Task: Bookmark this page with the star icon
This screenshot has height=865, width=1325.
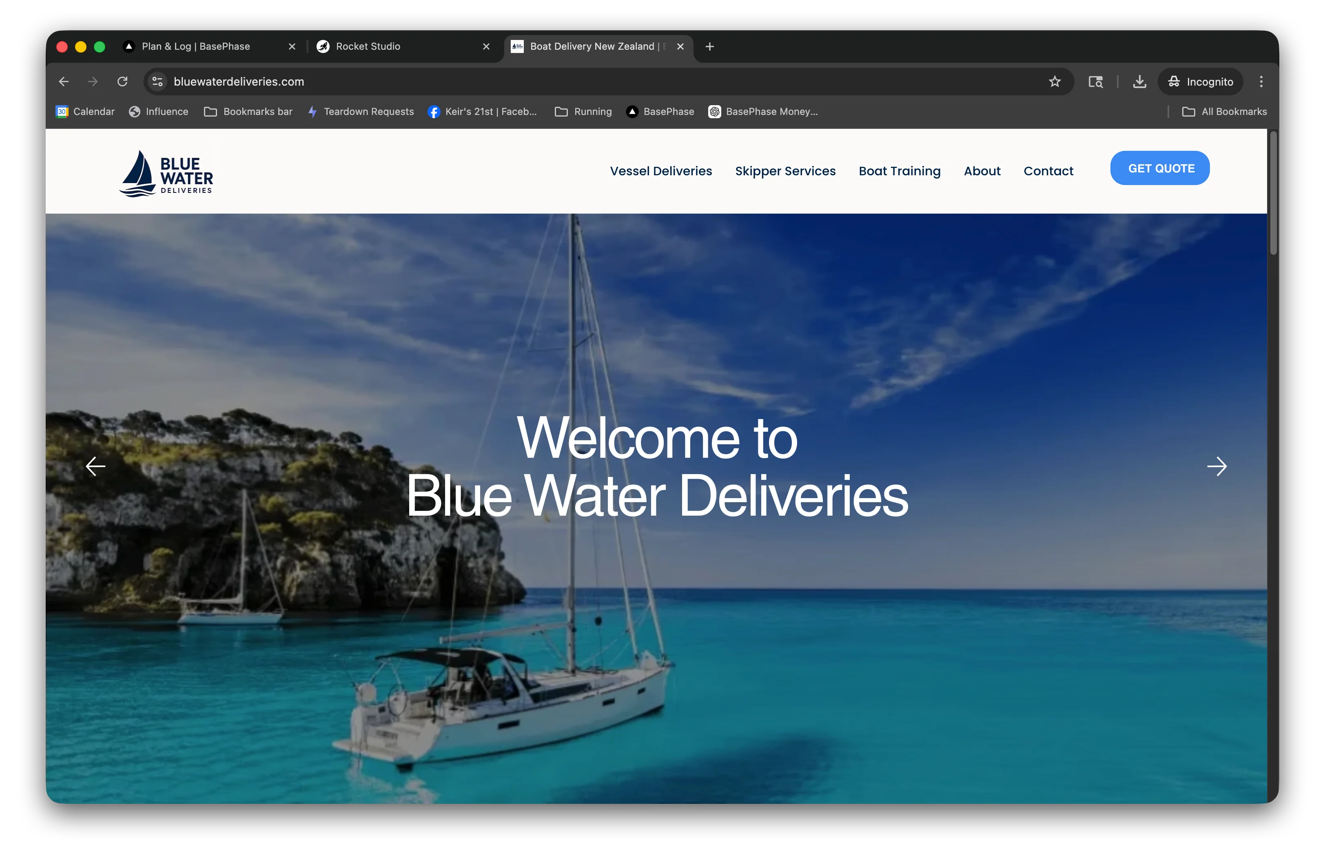Action: 1055,82
